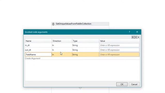
Task: Open Type dropdown for out_dt
Action: (x=85, y=50)
